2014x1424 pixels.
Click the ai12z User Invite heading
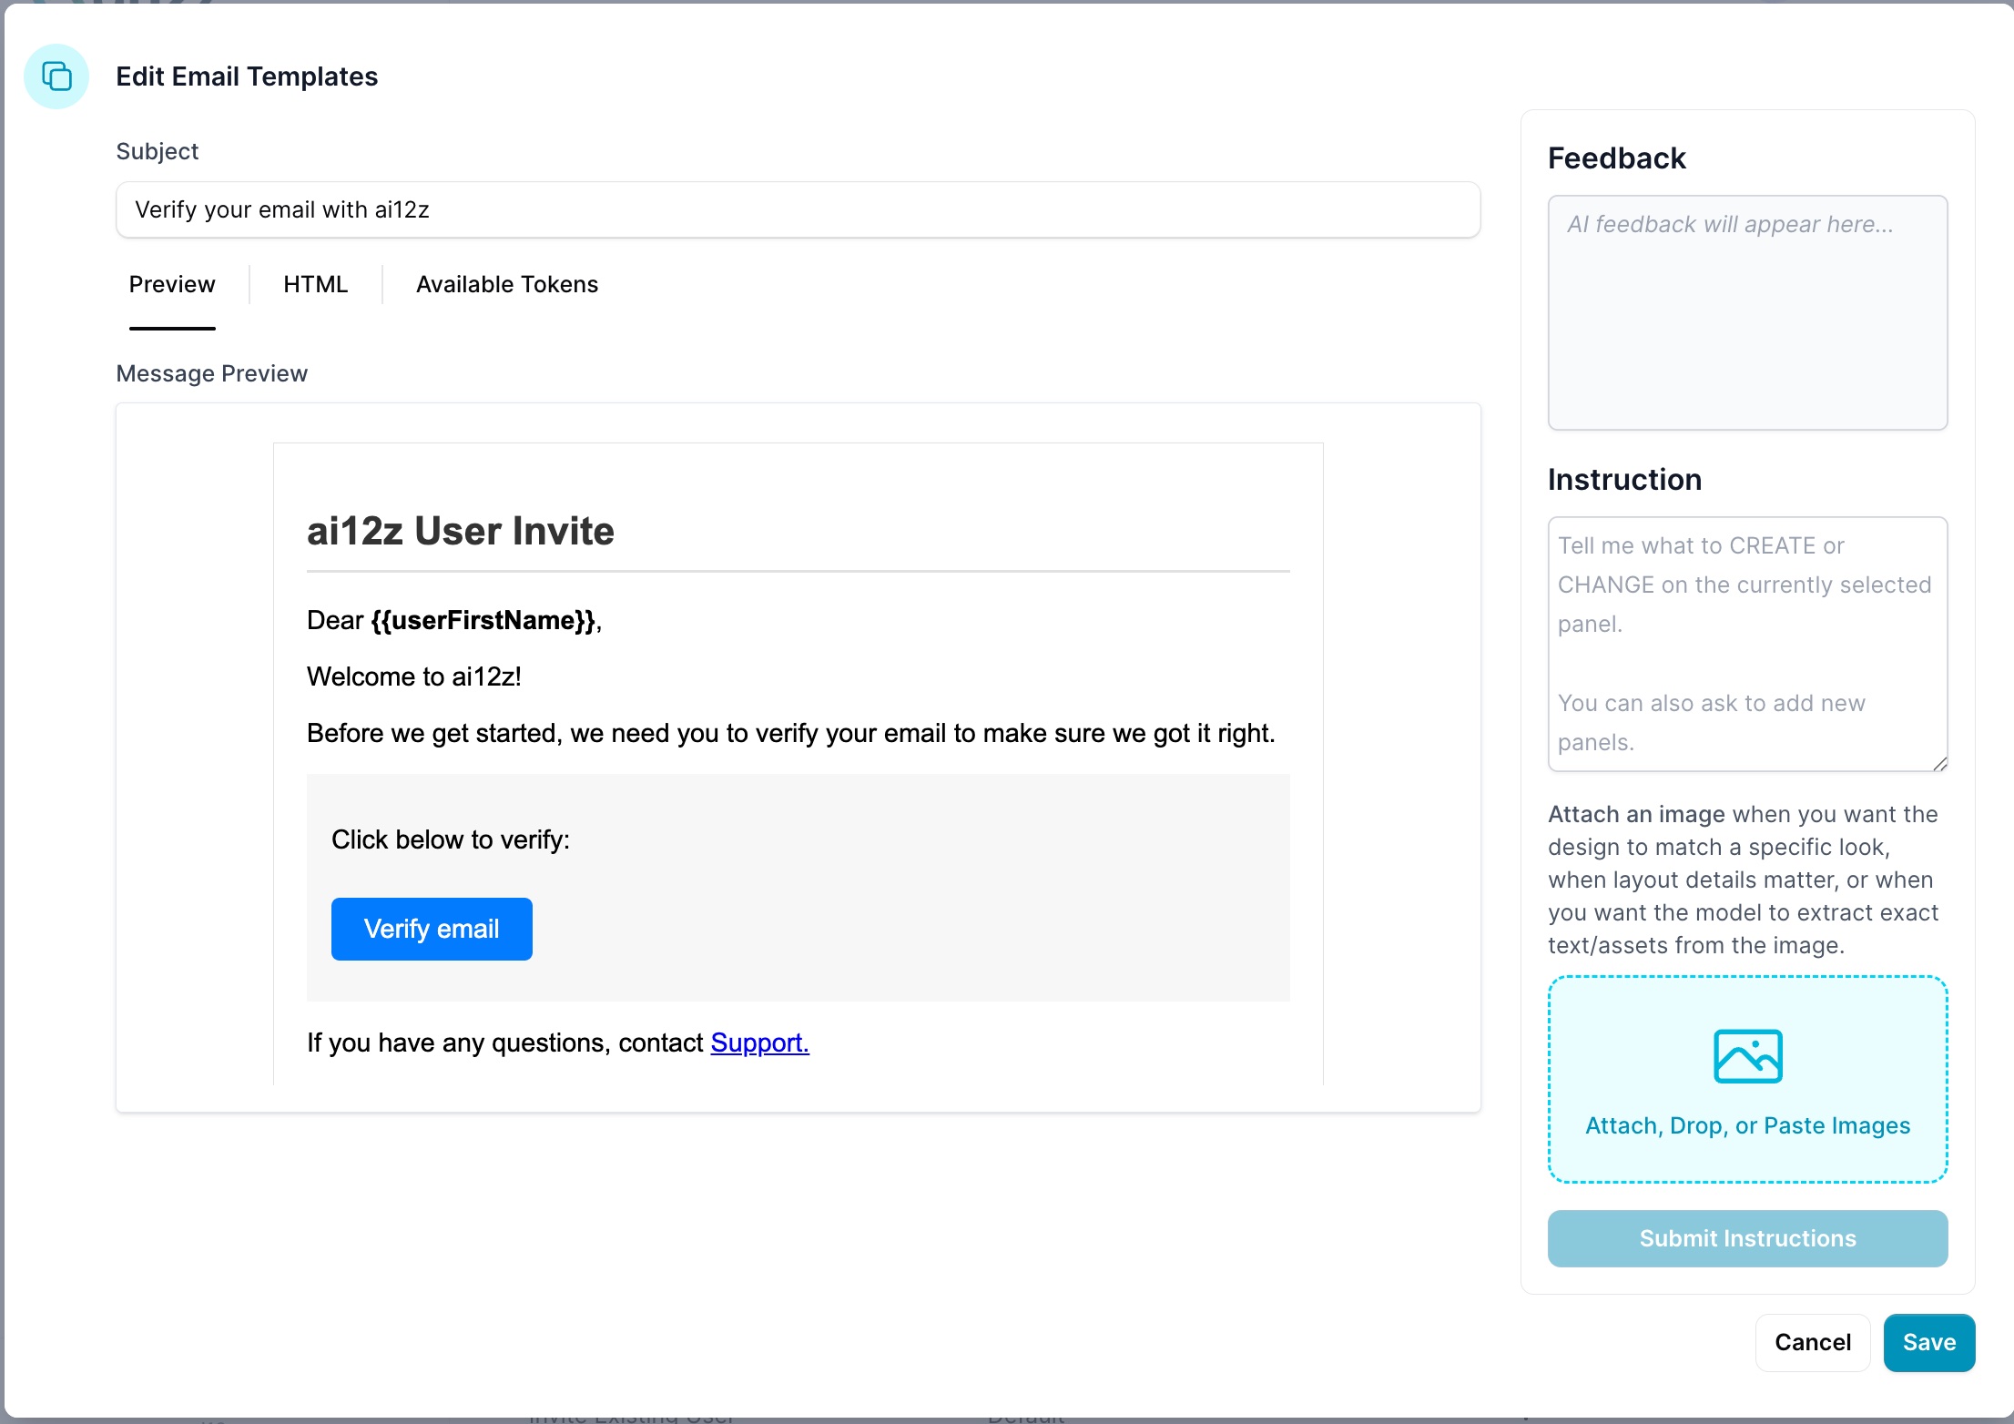pos(460,531)
